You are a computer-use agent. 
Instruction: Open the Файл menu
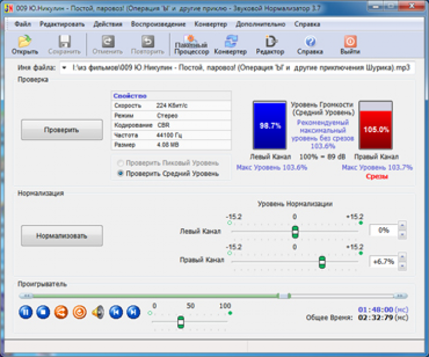tap(23, 24)
